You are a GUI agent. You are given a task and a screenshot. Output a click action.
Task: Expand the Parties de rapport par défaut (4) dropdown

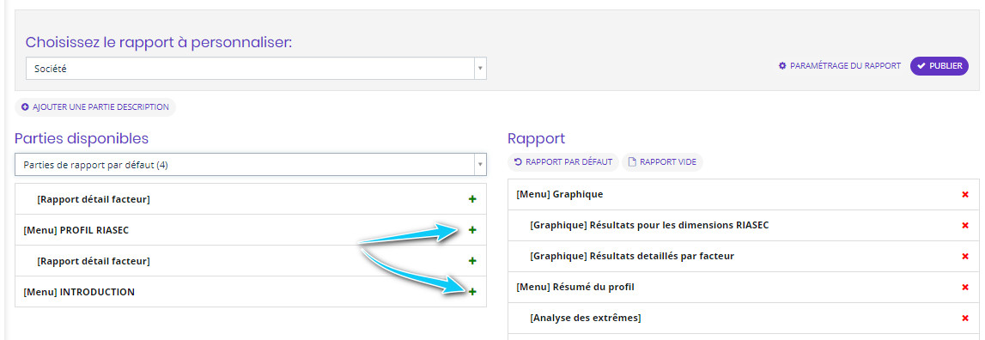coord(251,165)
